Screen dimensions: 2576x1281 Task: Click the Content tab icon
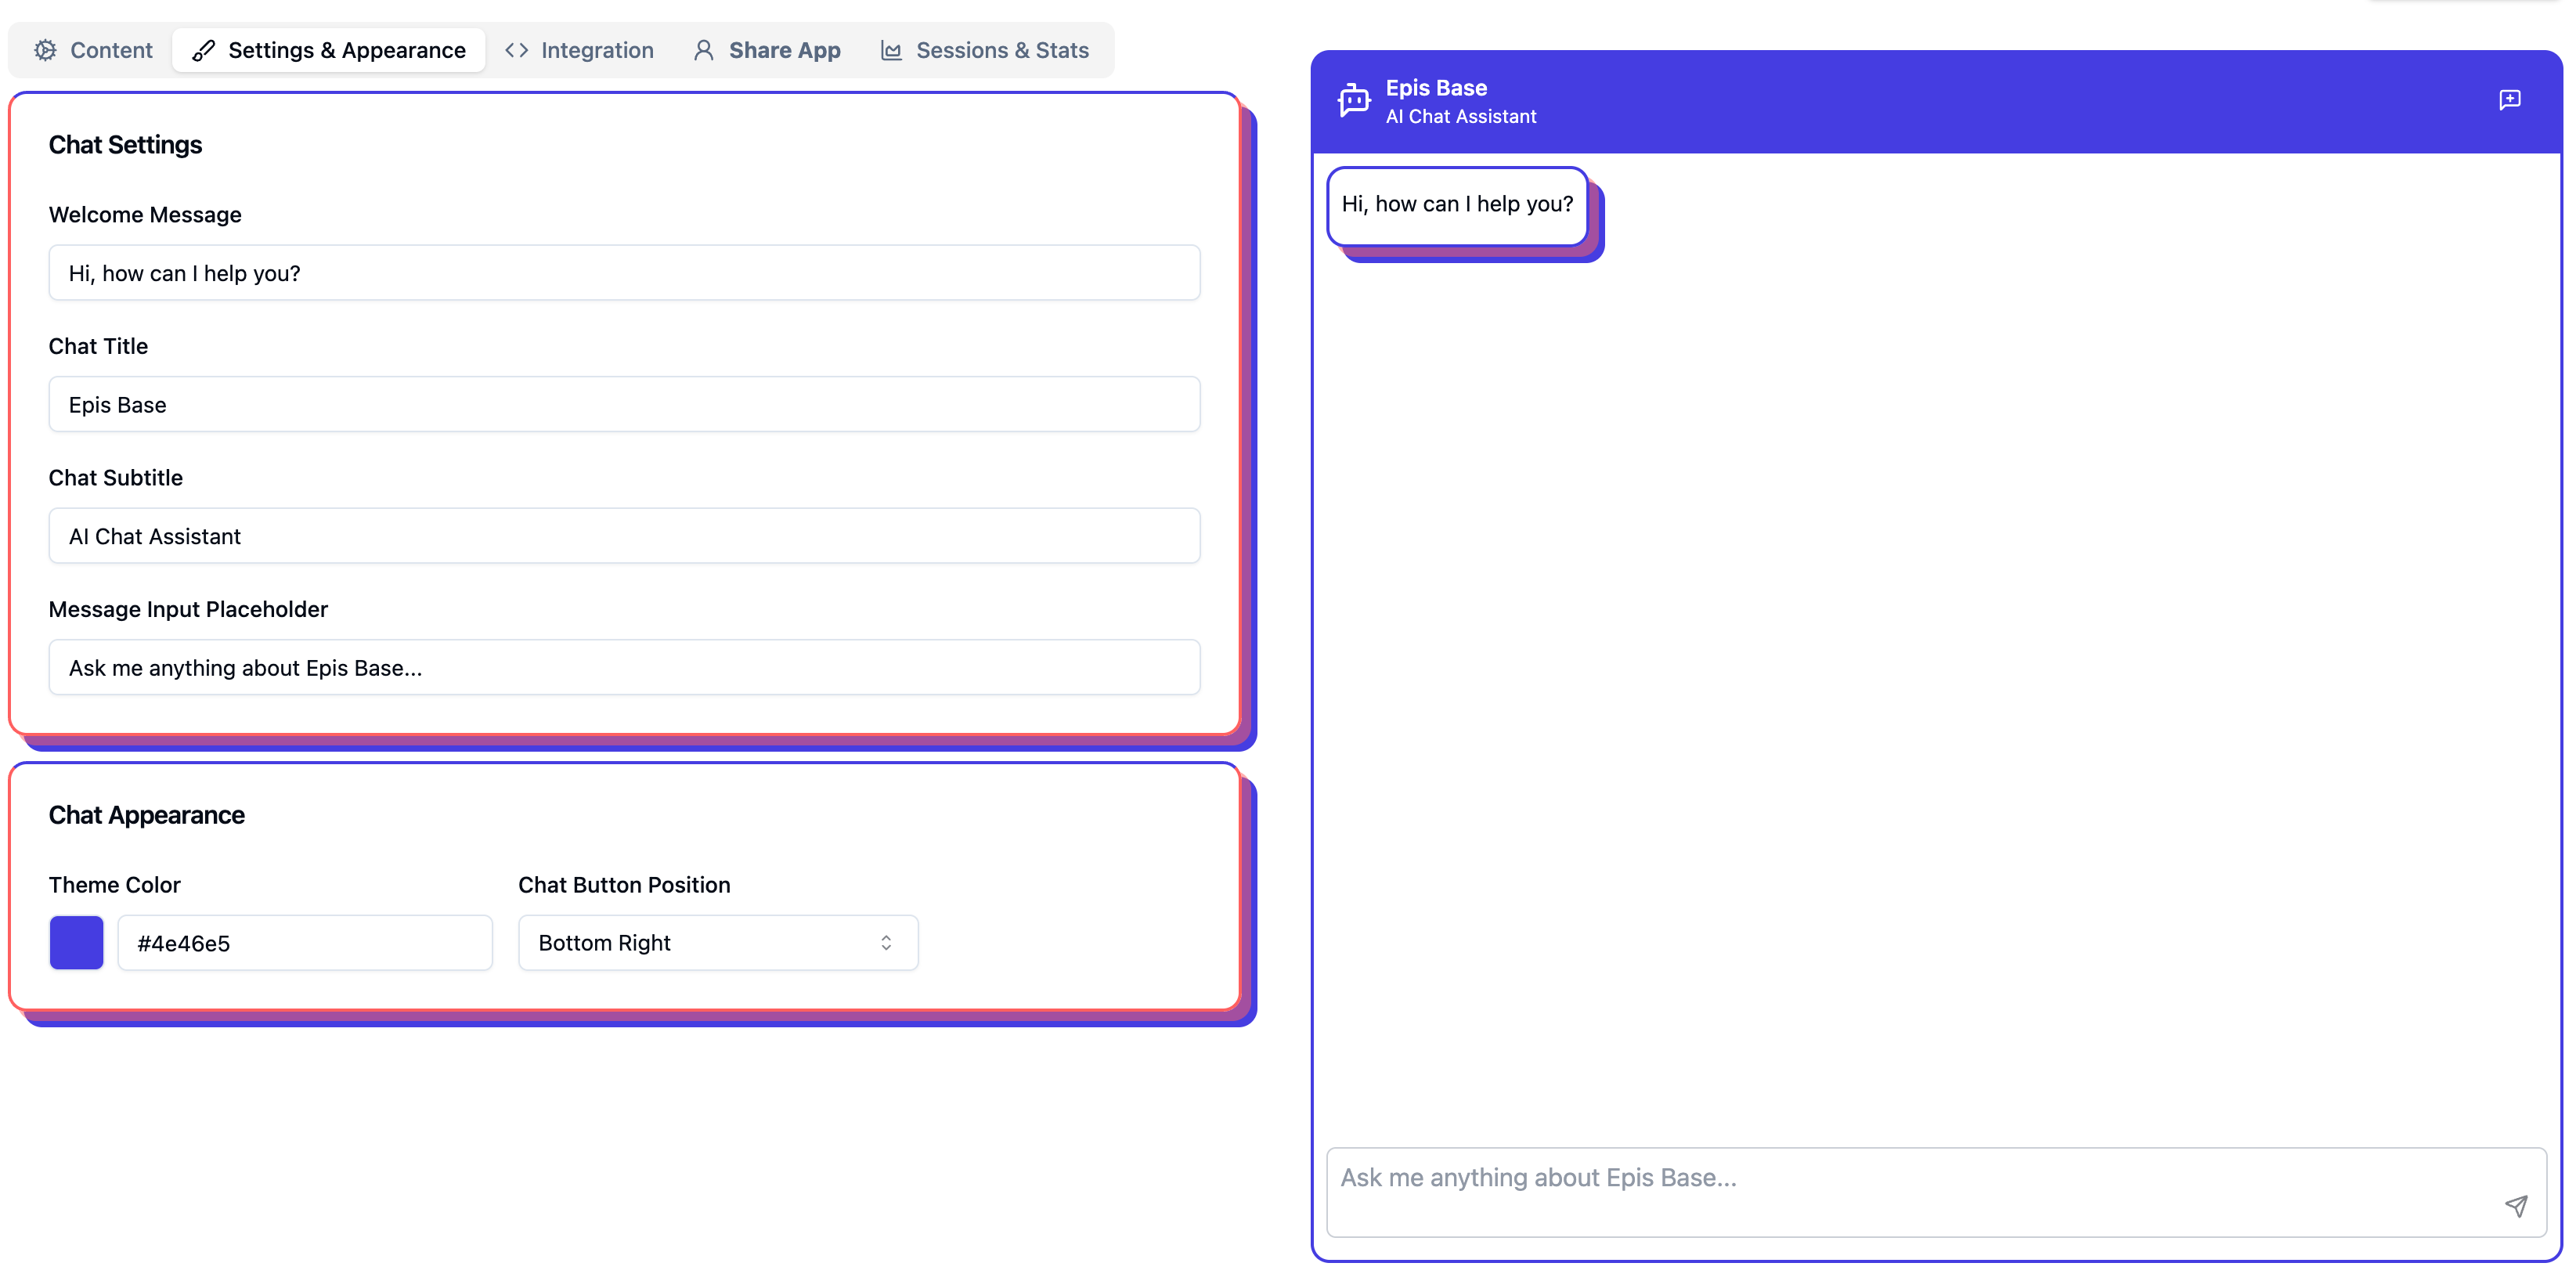45,49
